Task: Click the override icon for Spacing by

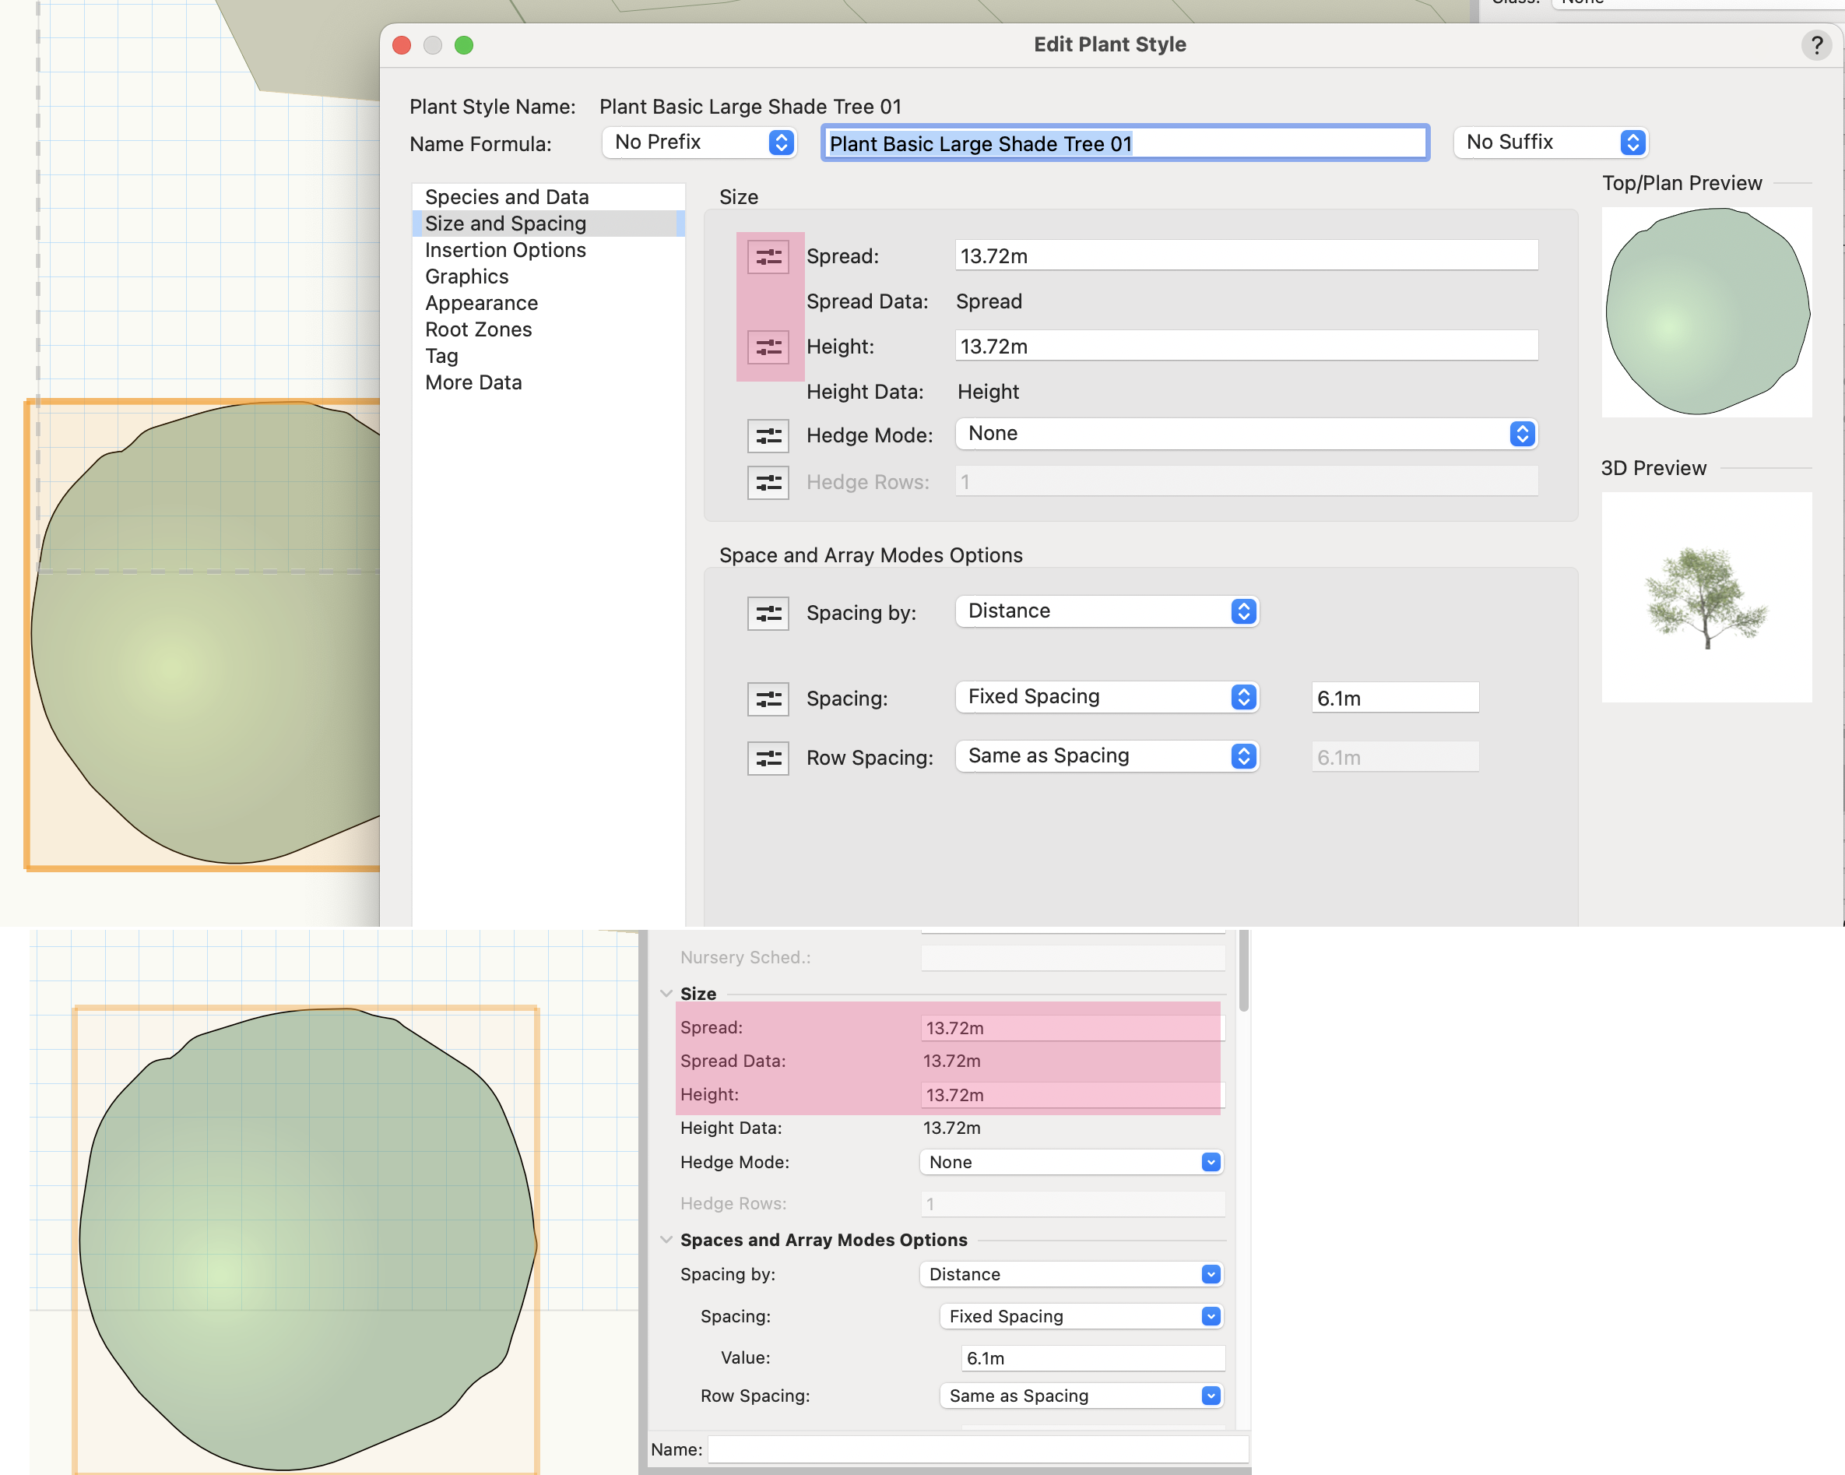Action: [x=768, y=613]
